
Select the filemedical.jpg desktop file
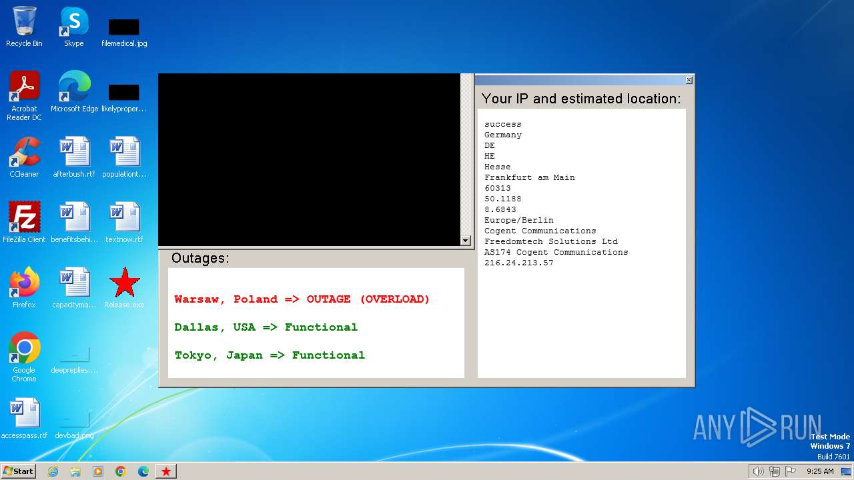[x=124, y=32]
